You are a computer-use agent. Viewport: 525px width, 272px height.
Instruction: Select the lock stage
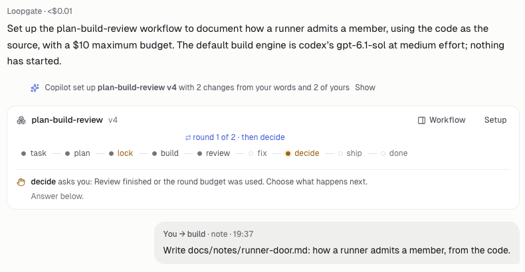(121, 153)
